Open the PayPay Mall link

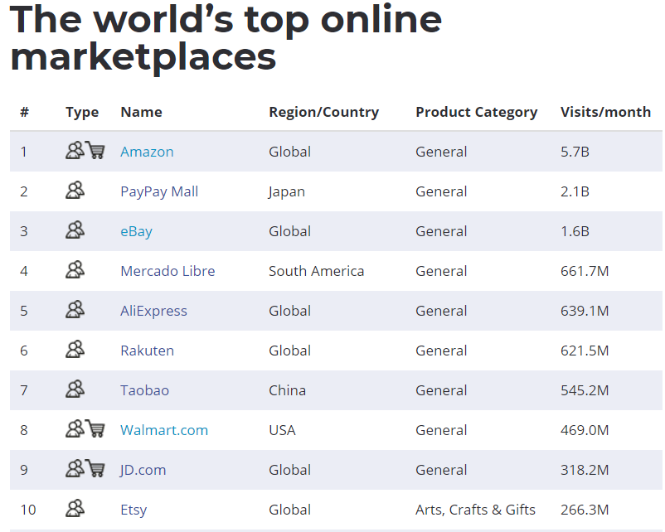tap(159, 191)
